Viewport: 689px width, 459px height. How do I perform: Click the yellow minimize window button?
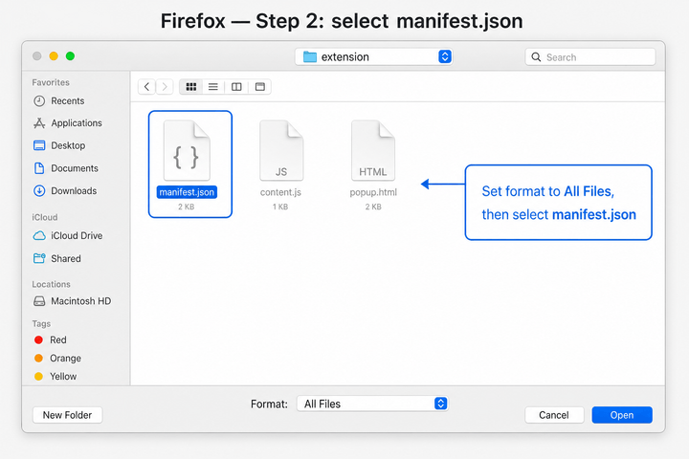click(54, 56)
